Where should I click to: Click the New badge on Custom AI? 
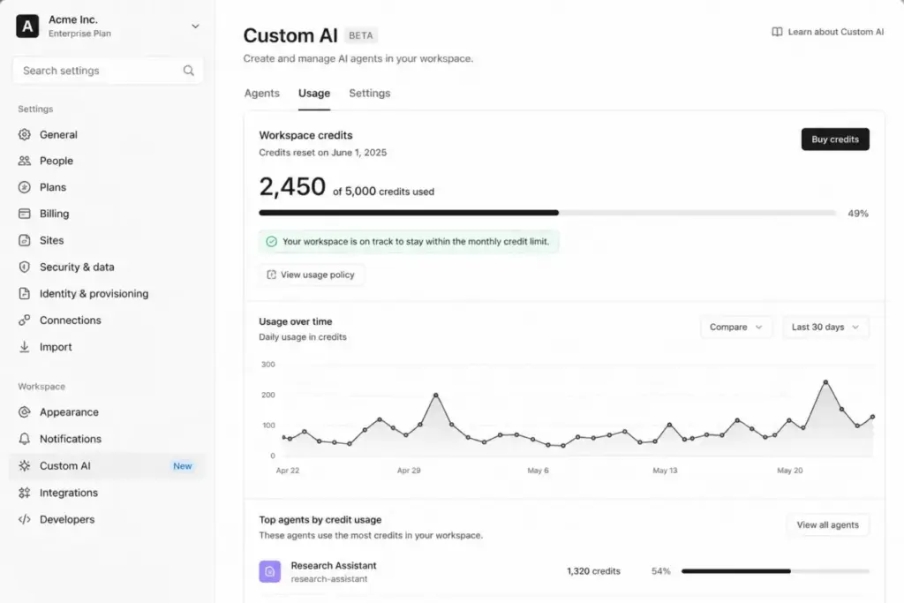(182, 466)
